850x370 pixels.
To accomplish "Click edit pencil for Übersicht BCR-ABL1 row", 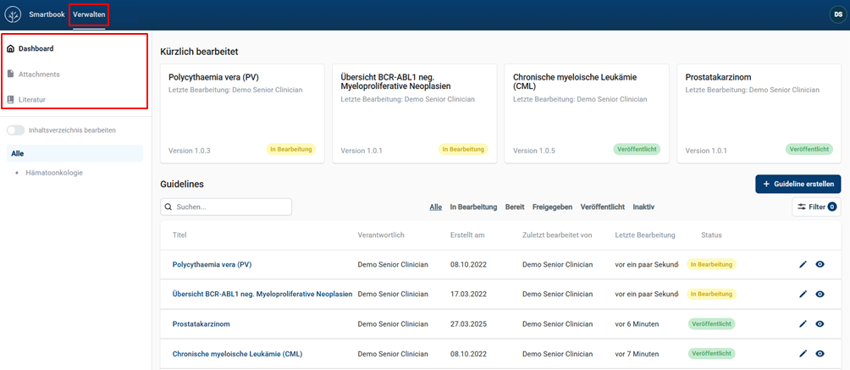I will (x=803, y=294).
